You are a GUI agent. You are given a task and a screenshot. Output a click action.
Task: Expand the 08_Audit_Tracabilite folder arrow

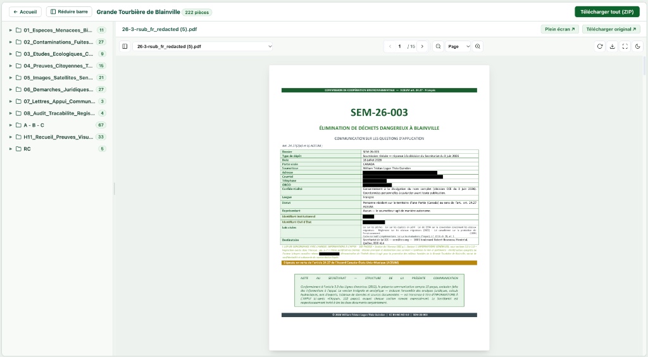point(11,113)
